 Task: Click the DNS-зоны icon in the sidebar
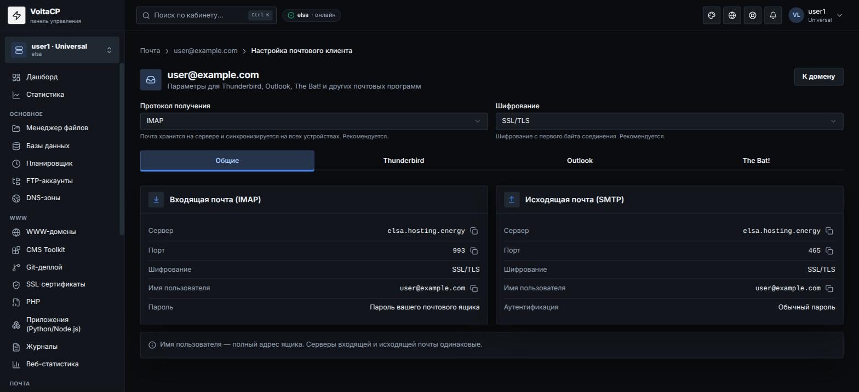(x=16, y=198)
